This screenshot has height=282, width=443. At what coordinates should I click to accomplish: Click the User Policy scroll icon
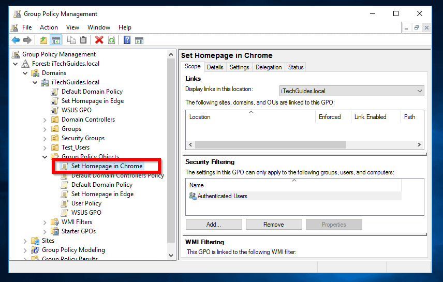pyautogui.click(x=65, y=203)
